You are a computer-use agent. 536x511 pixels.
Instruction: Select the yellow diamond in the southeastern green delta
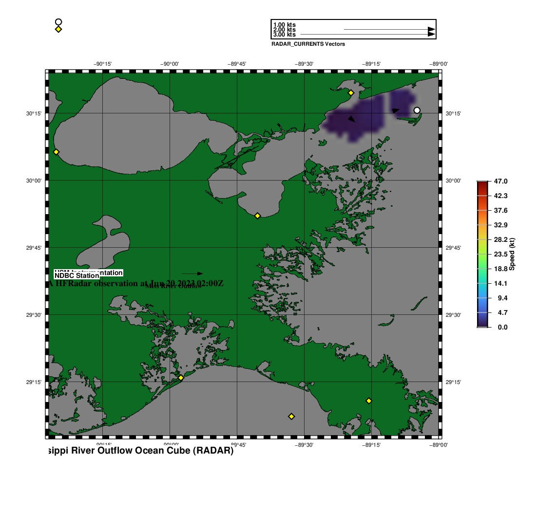click(x=369, y=401)
